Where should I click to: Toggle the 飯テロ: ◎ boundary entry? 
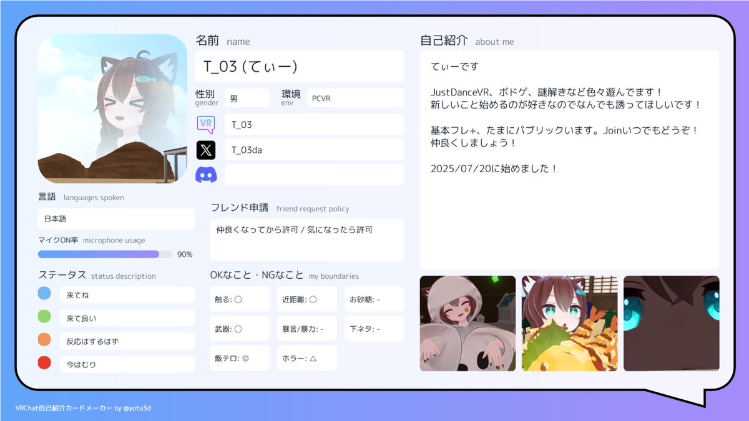238,357
